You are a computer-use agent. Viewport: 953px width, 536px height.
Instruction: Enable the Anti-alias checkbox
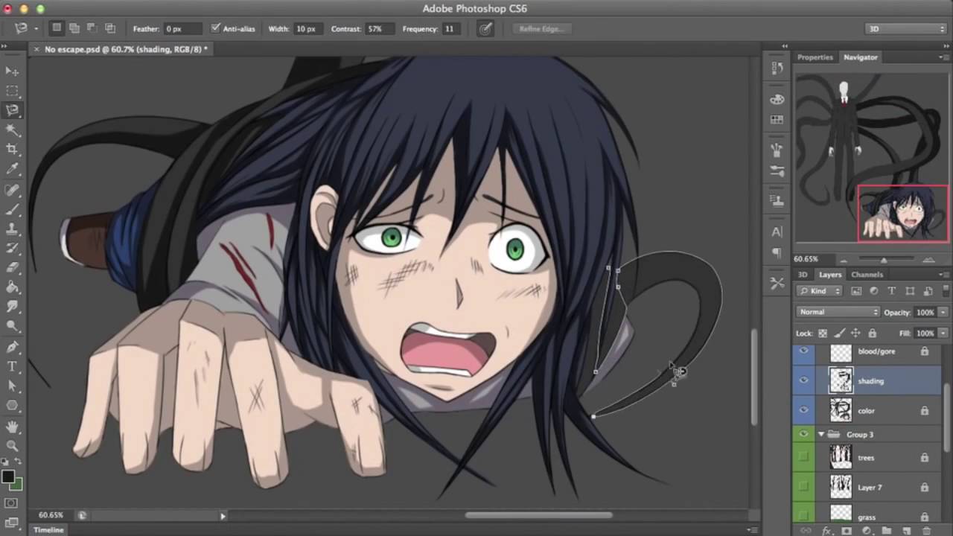click(x=216, y=28)
